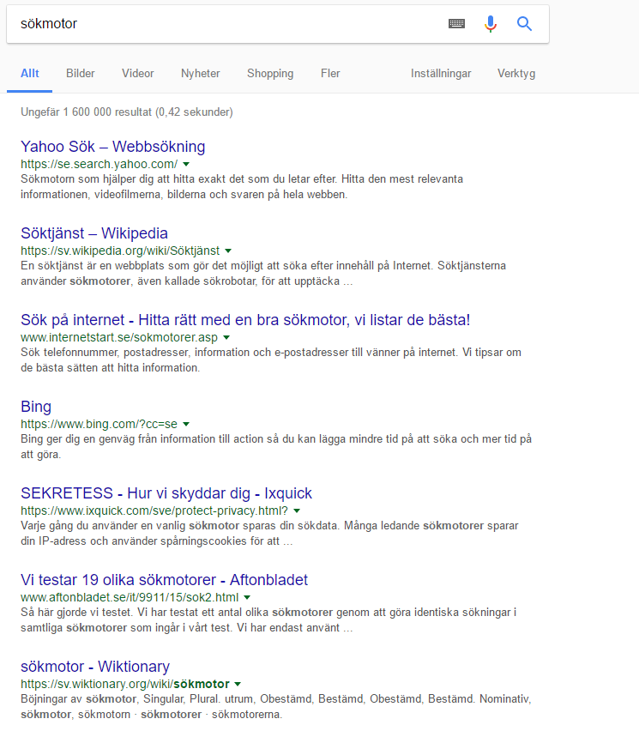The image size is (639, 731).
Task: Open the sökmotor - Wiktionary result
Action: point(95,667)
